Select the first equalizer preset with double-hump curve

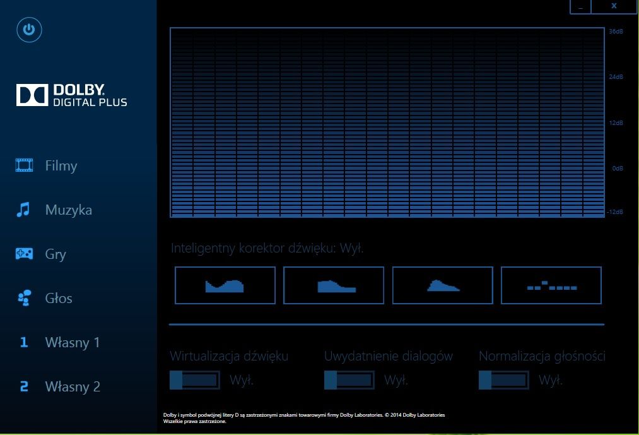tap(225, 285)
